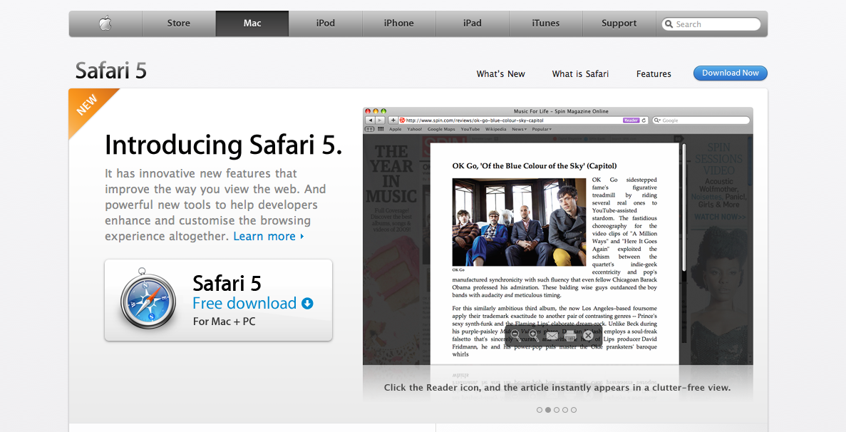Open the Yahoo! bookmark

pos(414,130)
